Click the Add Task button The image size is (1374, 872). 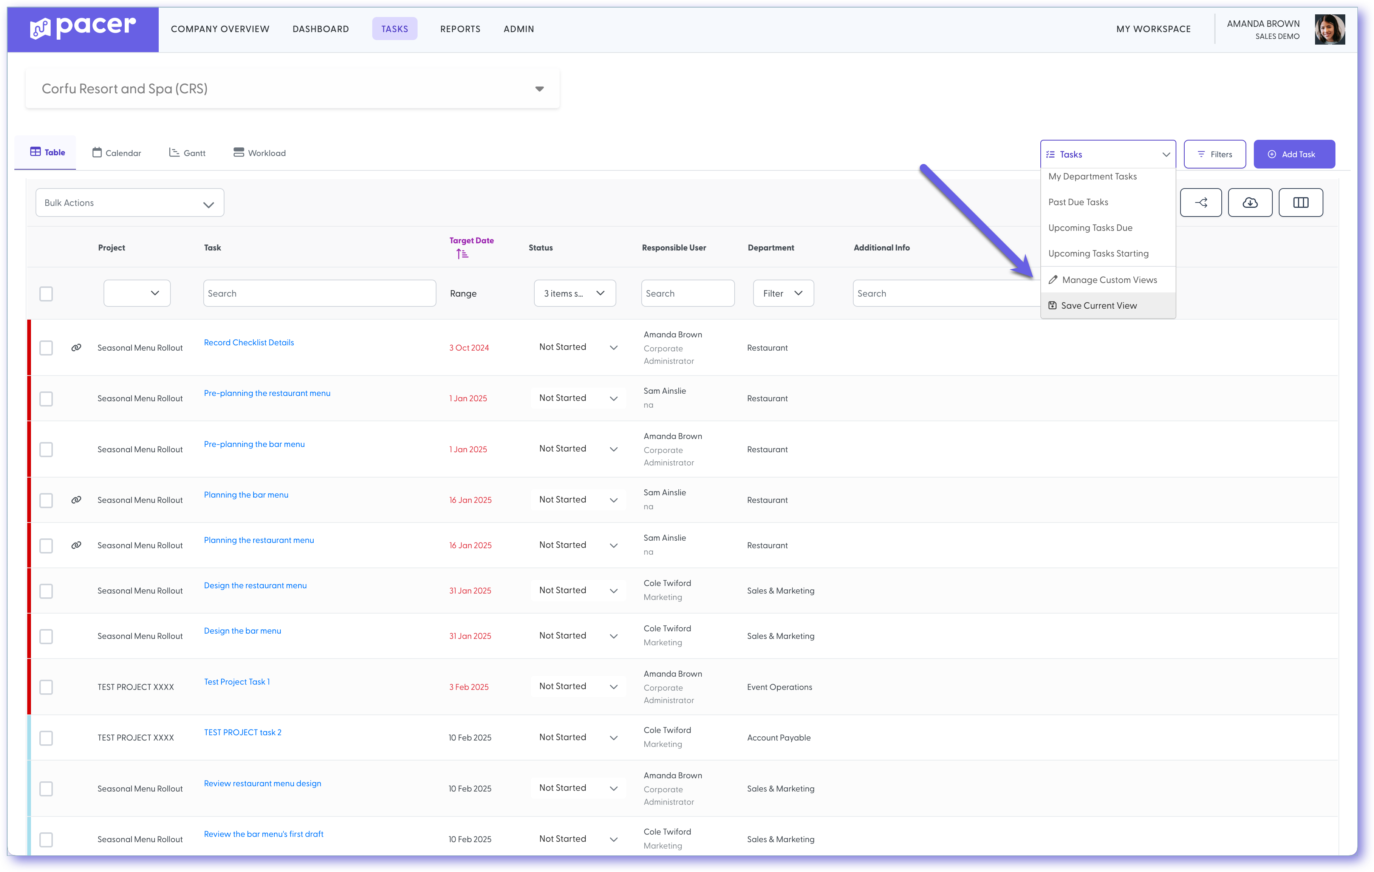click(1294, 154)
